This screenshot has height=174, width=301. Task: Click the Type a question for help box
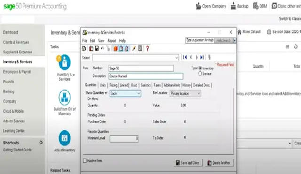(200, 40)
